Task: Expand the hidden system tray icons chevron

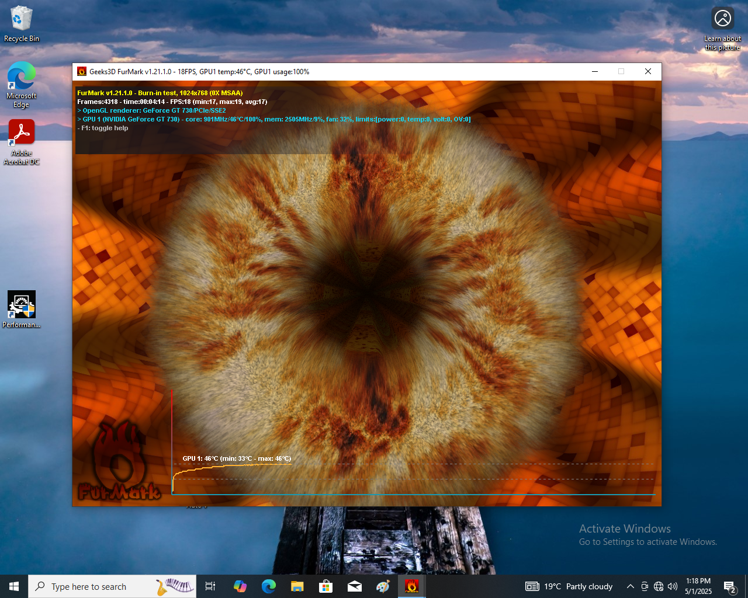Action: tap(630, 586)
